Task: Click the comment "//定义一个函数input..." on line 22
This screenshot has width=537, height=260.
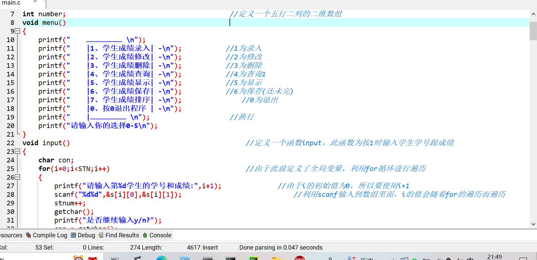Action: [350, 143]
